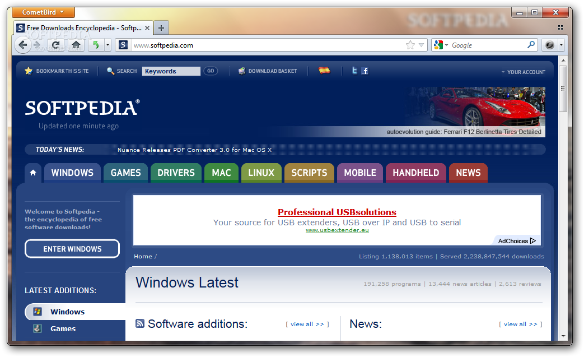Switch to the WINDOWS category tab
The height and width of the screenshot is (357, 584).
click(72, 173)
